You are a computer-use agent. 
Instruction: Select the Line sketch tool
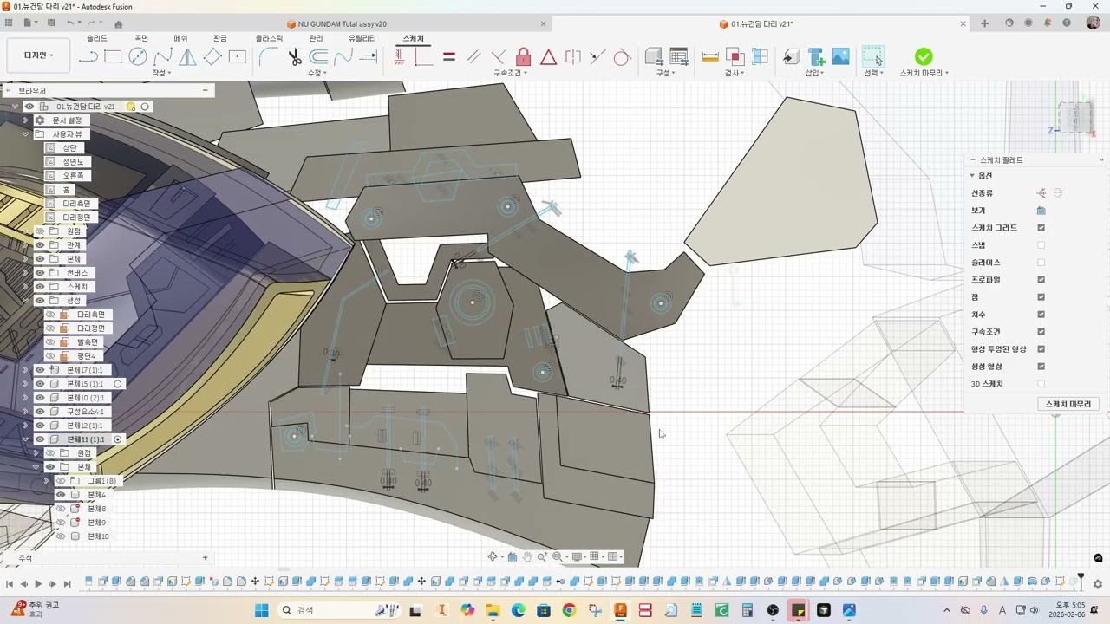click(x=88, y=57)
